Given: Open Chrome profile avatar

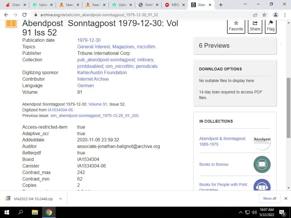Looking at the screenshot, I should pyautogui.click(x=276, y=15).
